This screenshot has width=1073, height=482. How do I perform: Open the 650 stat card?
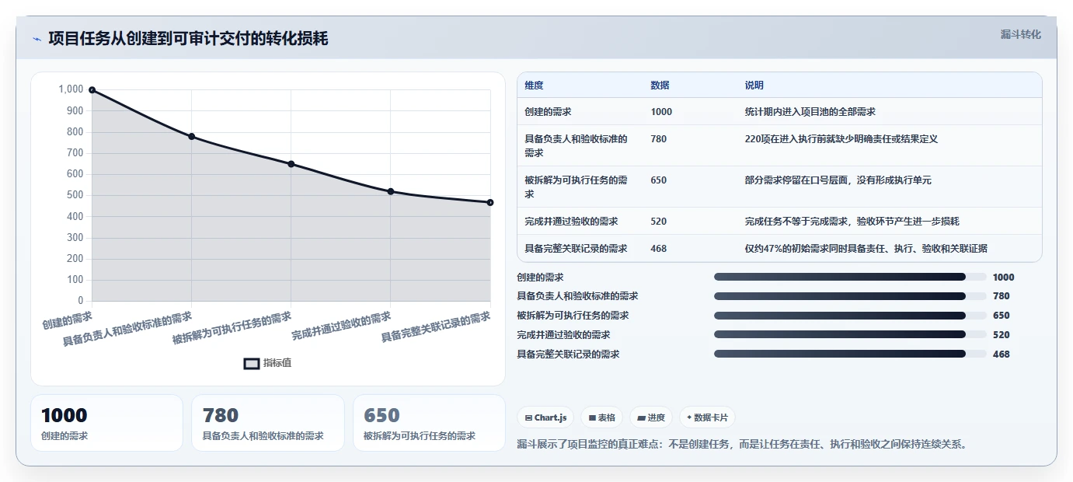pos(429,423)
